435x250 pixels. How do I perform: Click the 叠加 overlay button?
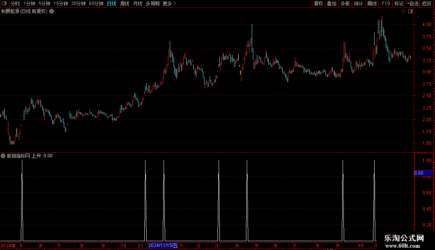point(331,3)
